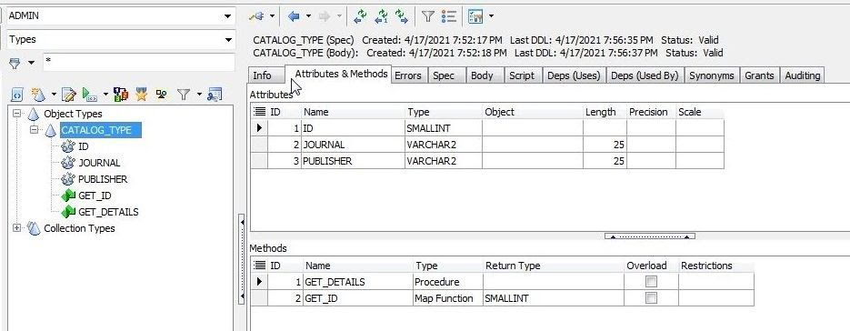This screenshot has height=331, width=850.
Task: Click vertical splitter handle beside object tree
Action: (242, 259)
